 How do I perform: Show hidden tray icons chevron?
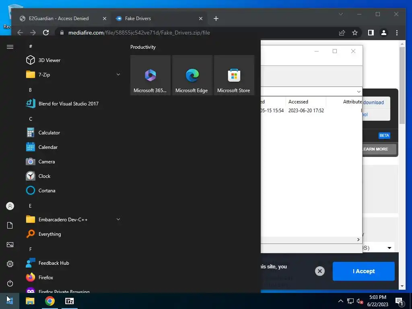coord(340,301)
